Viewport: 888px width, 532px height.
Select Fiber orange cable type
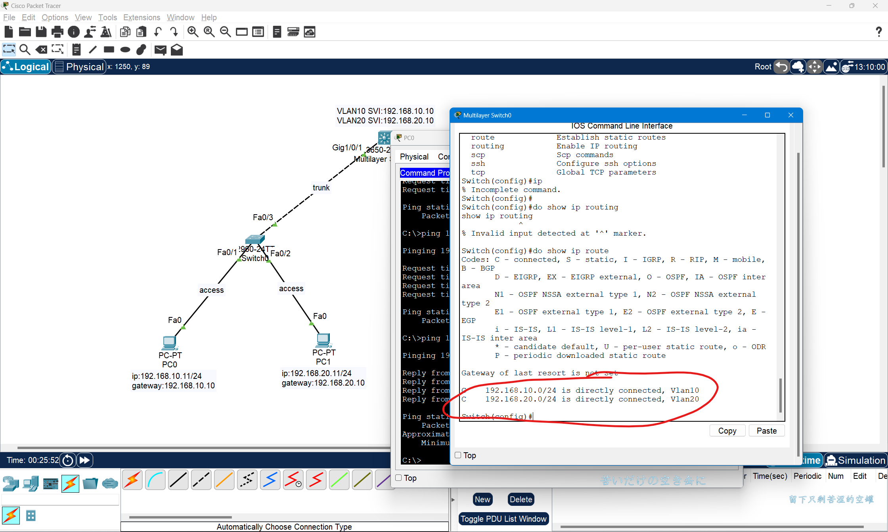pyautogui.click(x=224, y=480)
